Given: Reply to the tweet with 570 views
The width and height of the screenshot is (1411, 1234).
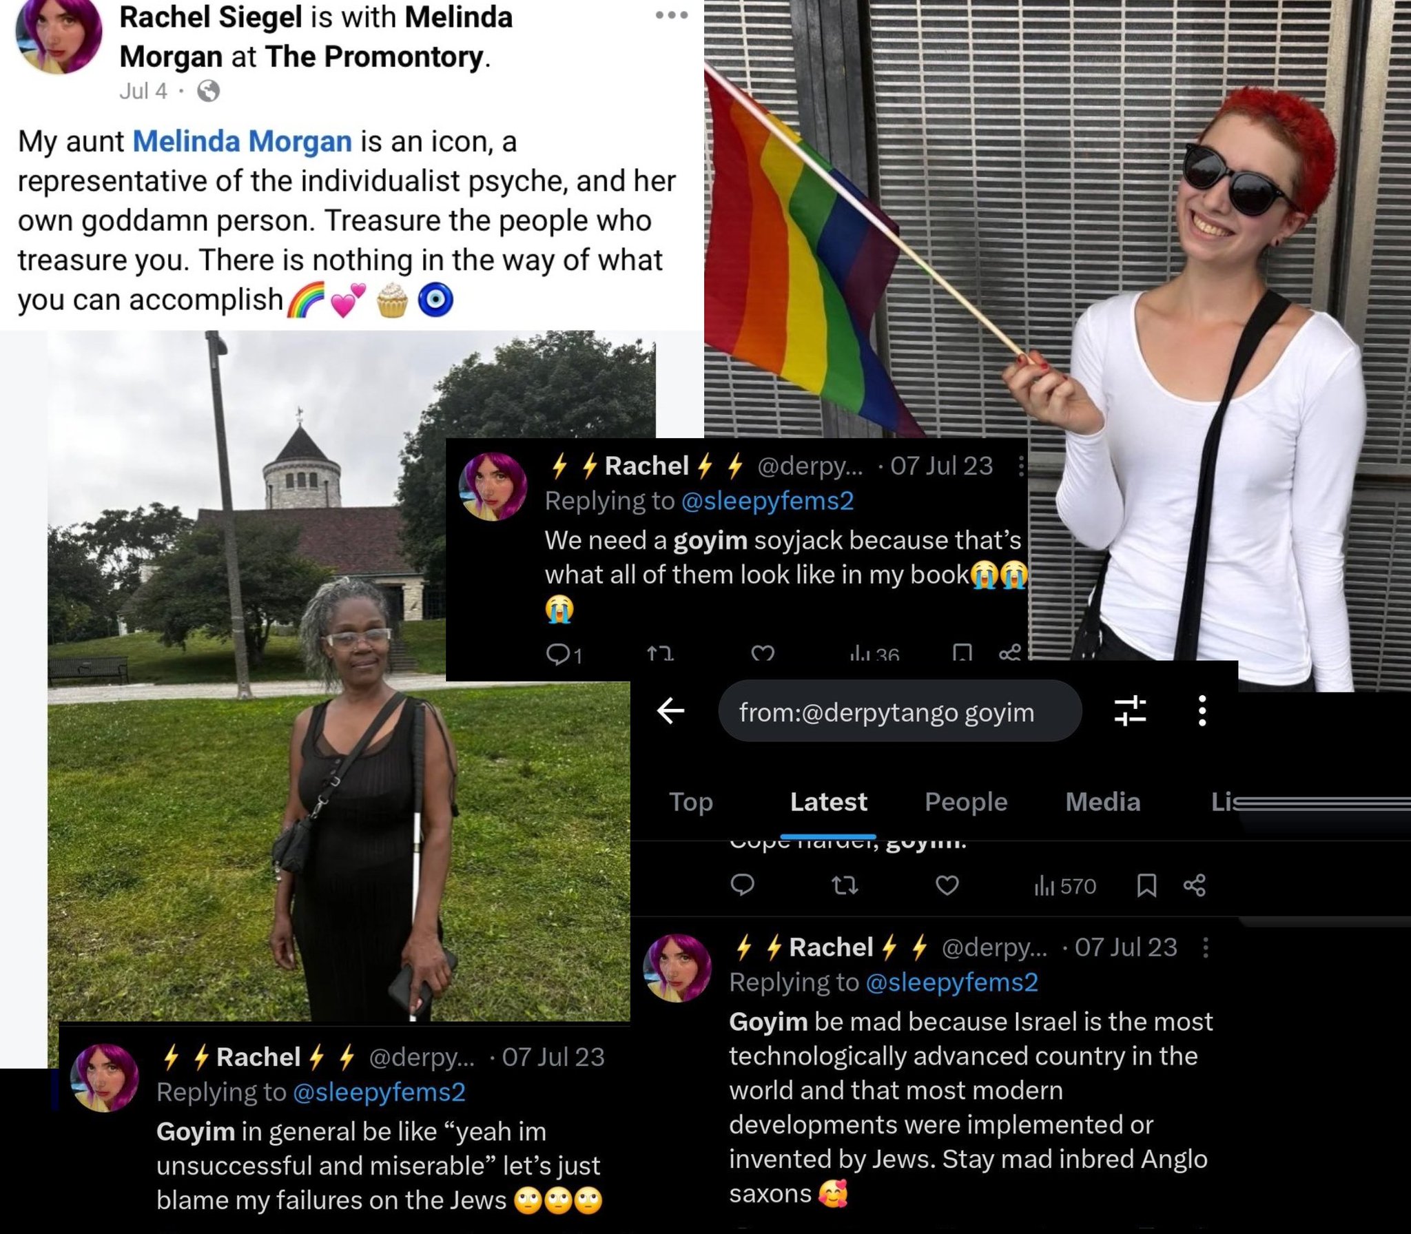Looking at the screenshot, I should point(742,885).
